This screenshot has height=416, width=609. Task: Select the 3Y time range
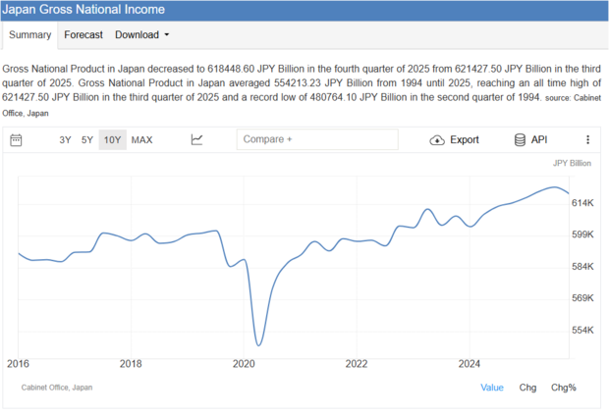65,140
